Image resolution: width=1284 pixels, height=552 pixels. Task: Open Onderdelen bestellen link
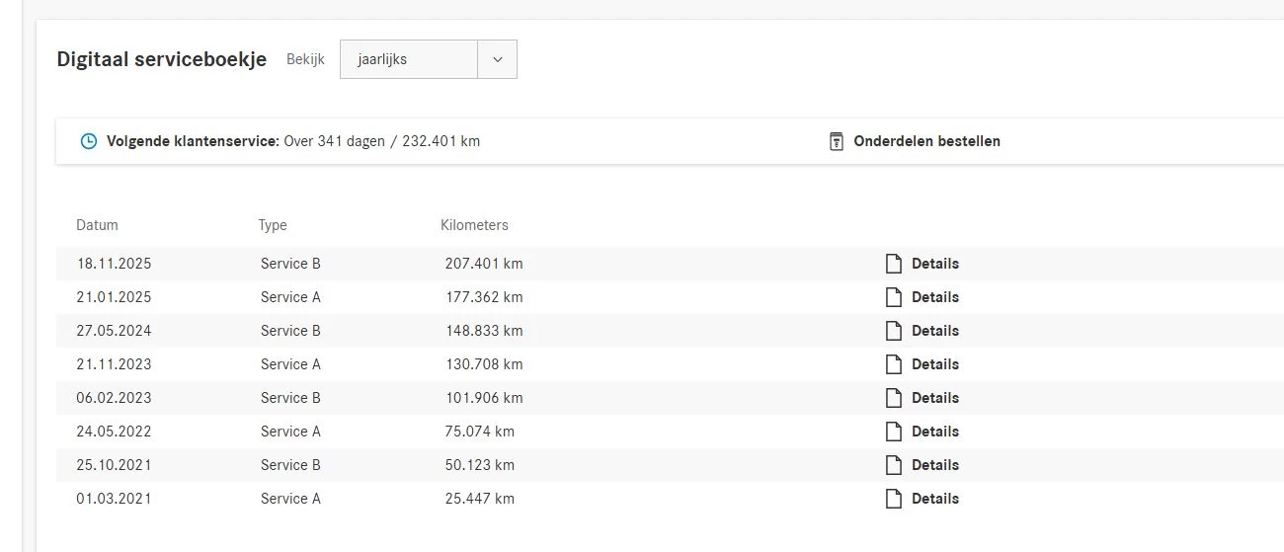(927, 141)
